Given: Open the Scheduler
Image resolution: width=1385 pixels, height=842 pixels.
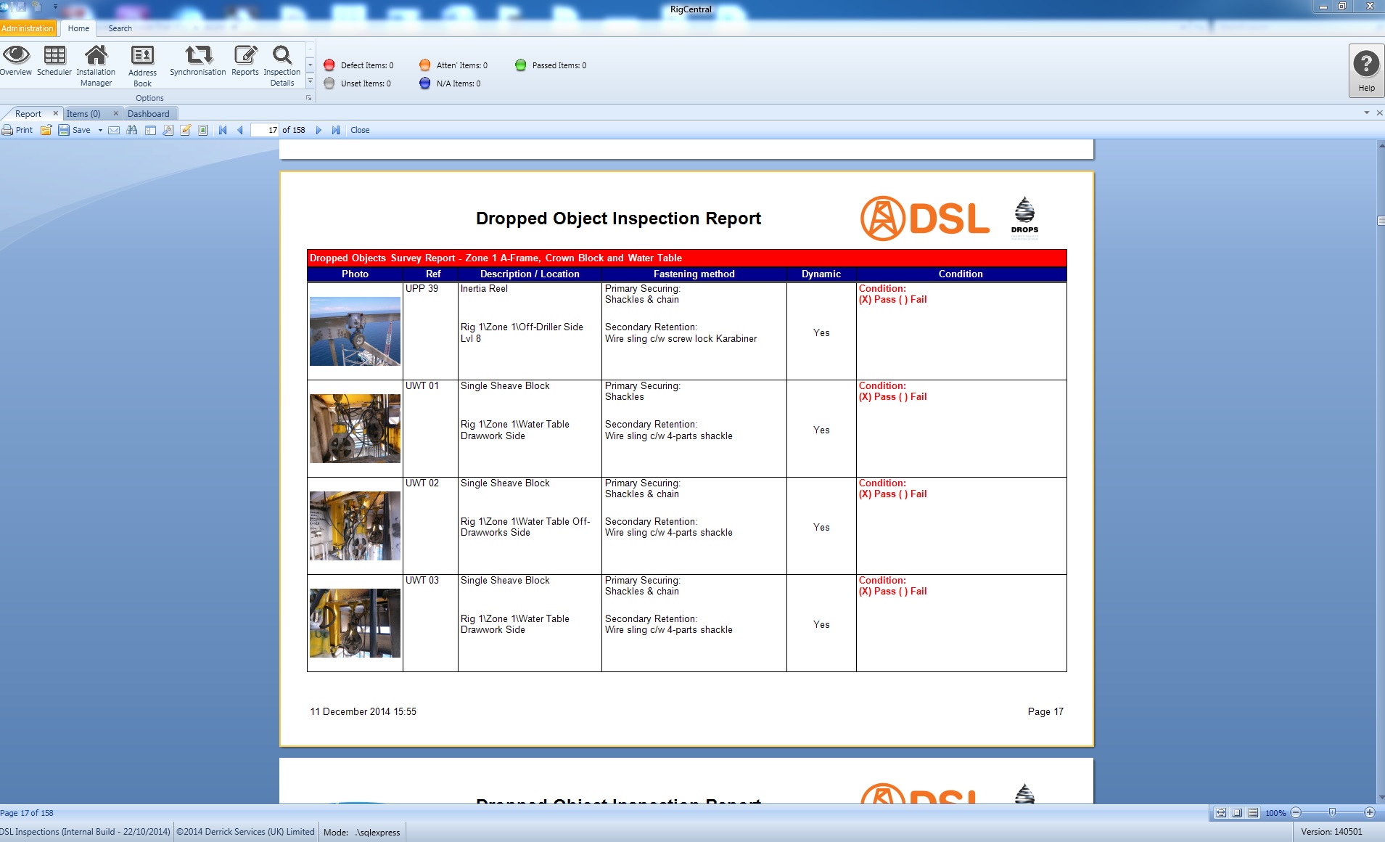Looking at the screenshot, I should pyautogui.click(x=54, y=62).
